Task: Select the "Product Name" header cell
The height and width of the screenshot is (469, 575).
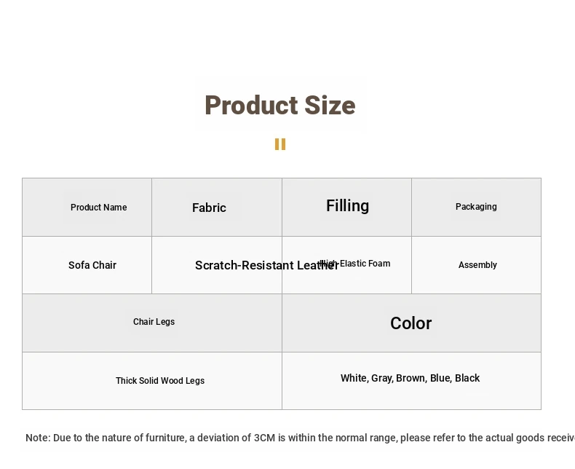Action: (x=99, y=208)
